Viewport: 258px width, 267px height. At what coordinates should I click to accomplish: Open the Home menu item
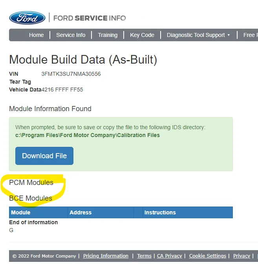pyautogui.click(x=36, y=35)
